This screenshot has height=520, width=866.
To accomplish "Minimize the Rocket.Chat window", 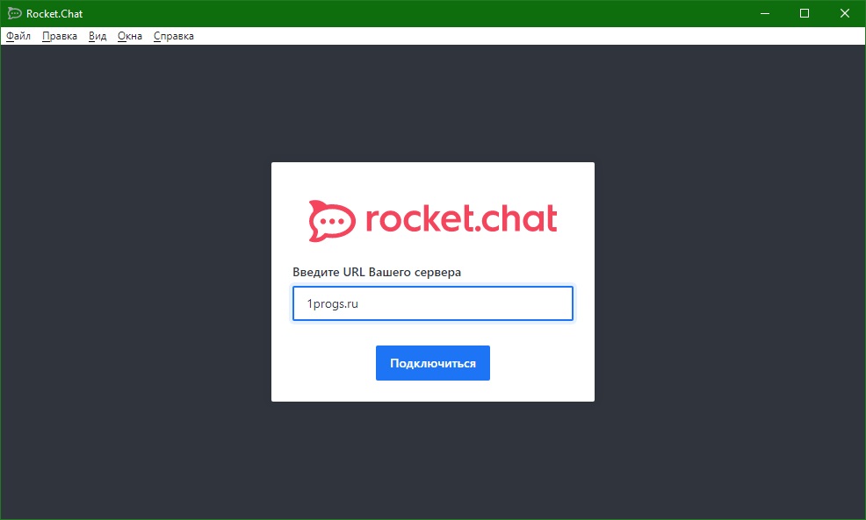I will [x=765, y=13].
